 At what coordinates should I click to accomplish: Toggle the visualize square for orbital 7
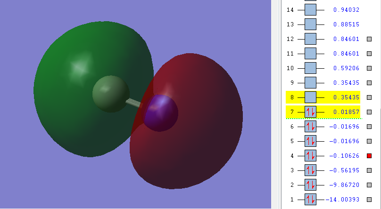(x=369, y=112)
